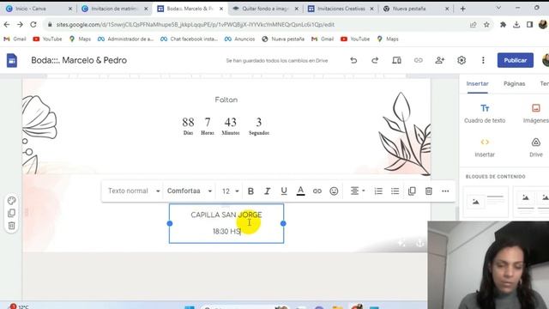This screenshot has width=549, height=309.
Task: Apply numbered list formatting
Action: pyautogui.click(x=378, y=191)
